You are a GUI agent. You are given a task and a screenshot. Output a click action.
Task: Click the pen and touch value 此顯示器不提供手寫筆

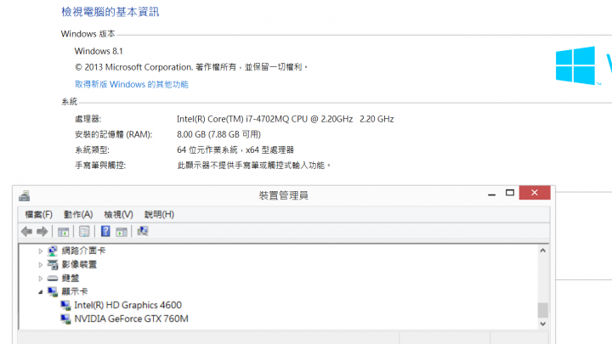pyautogui.click(x=253, y=166)
